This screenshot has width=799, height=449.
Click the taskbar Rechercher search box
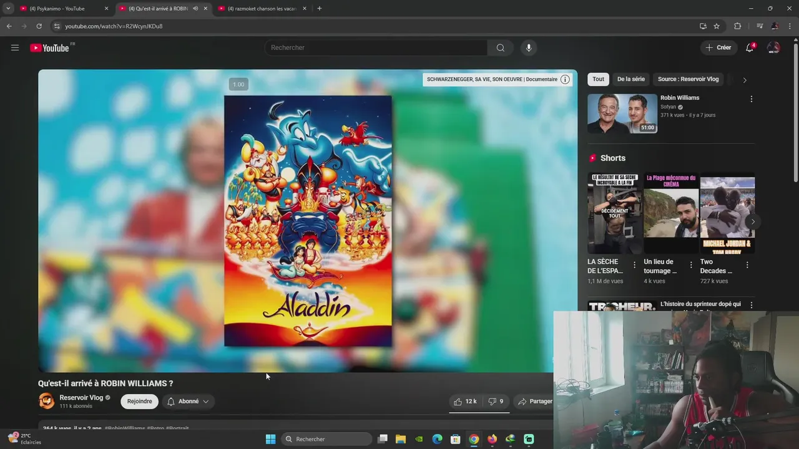point(326,439)
